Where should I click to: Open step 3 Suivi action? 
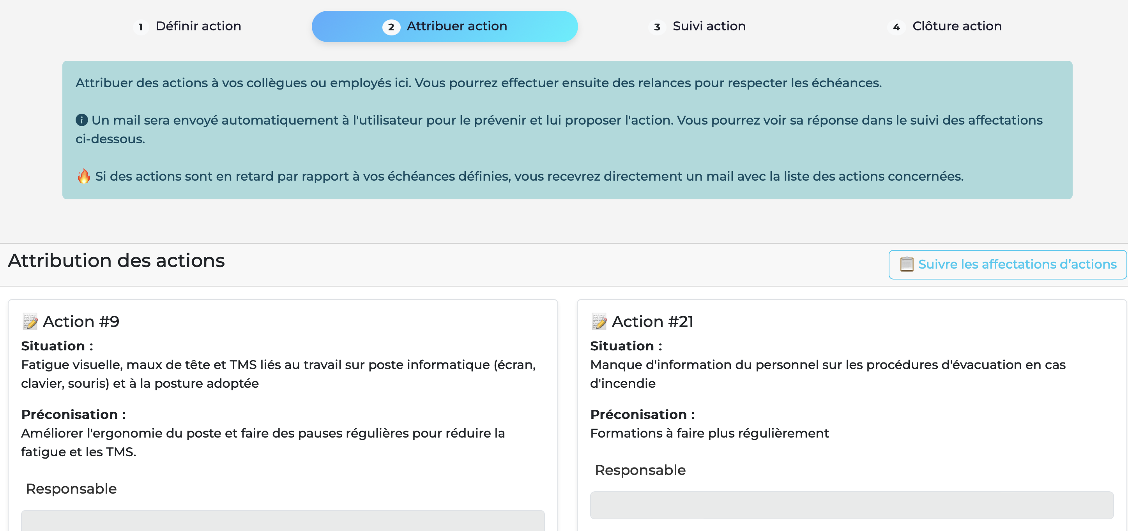tap(697, 26)
